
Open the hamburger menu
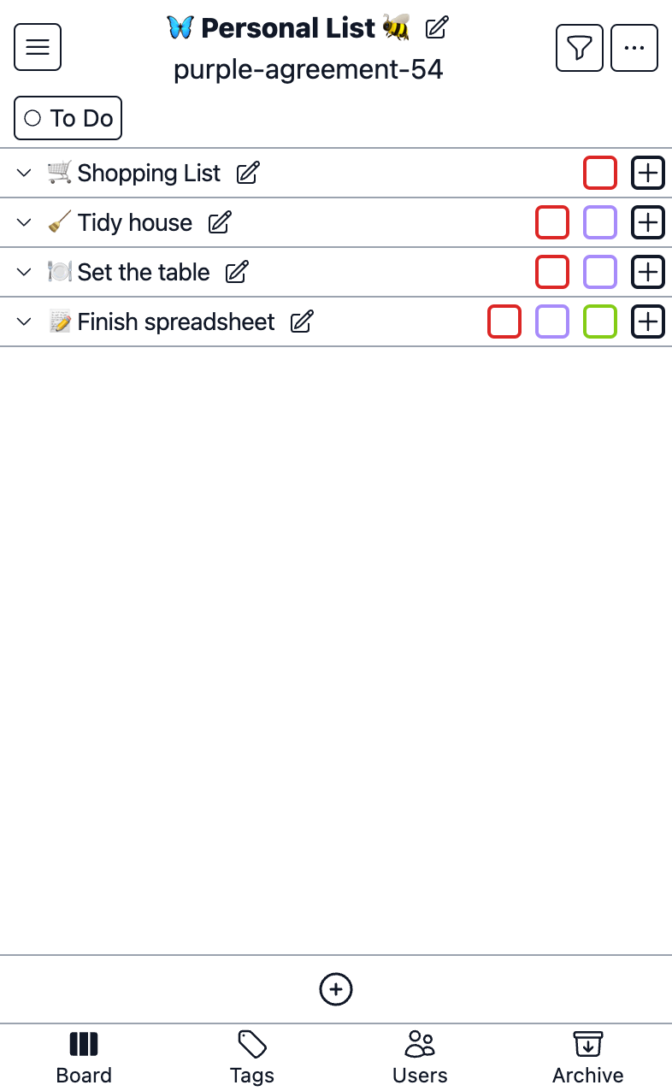click(x=38, y=48)
